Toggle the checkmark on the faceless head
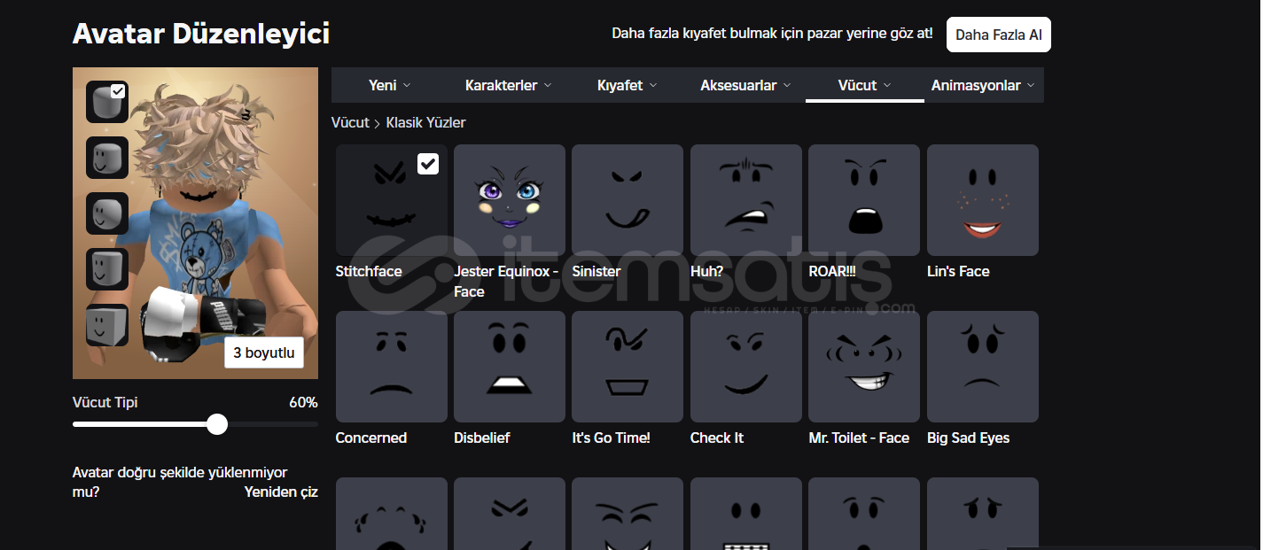 pos(118,91)
